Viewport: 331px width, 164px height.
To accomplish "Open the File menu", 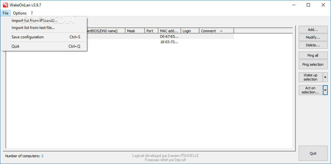I will pyautogui.click(x=5, y=13).
